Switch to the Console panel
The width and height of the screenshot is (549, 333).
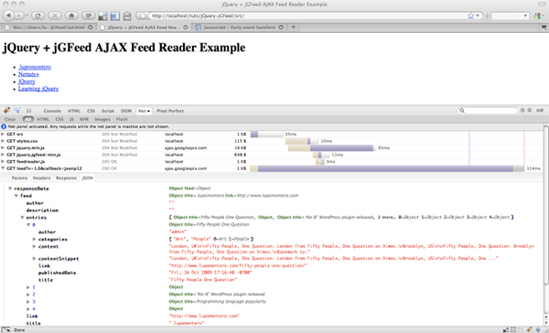click(52, 111)
